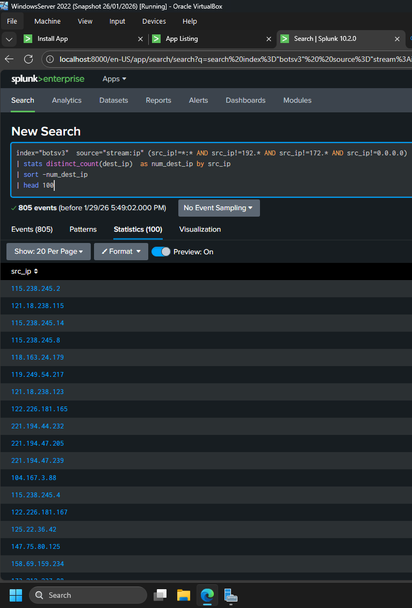Reload page with browser refresh icon

(29, 59)
